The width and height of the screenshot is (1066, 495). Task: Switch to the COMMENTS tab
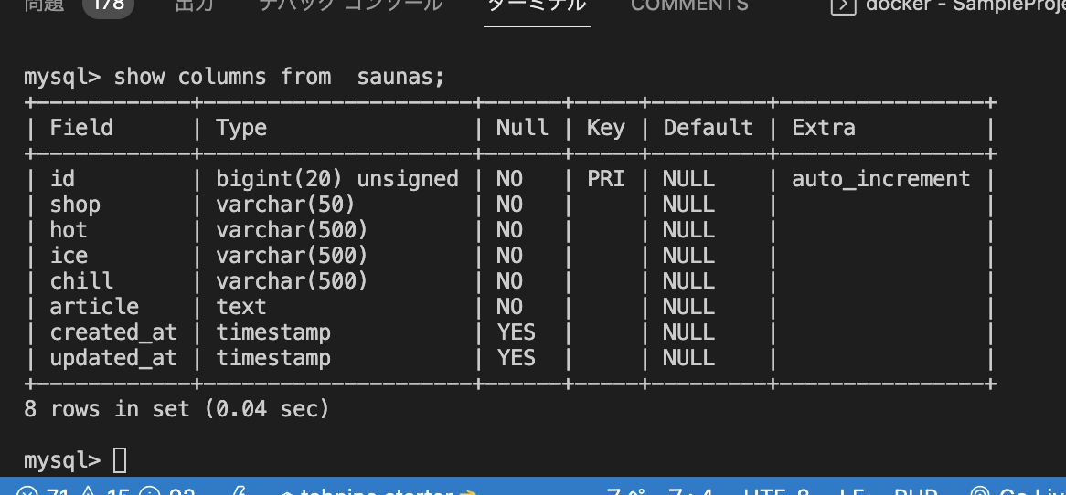point(689,5)
